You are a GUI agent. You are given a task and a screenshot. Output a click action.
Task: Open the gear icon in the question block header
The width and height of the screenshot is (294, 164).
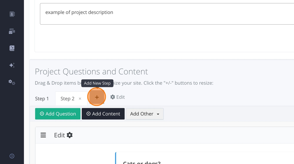(70, 135)
